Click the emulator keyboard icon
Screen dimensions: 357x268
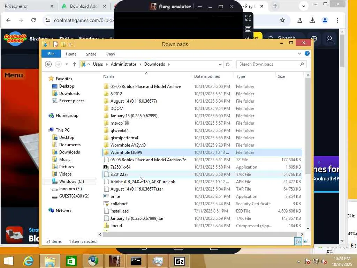(248, 29)
